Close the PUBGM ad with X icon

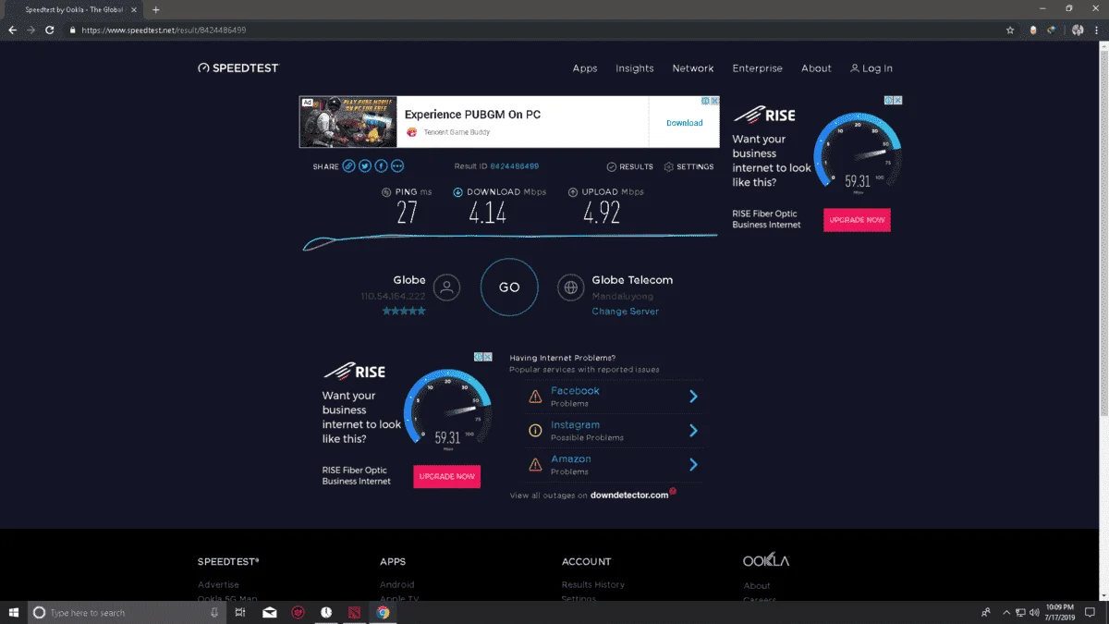click(713, 101)
